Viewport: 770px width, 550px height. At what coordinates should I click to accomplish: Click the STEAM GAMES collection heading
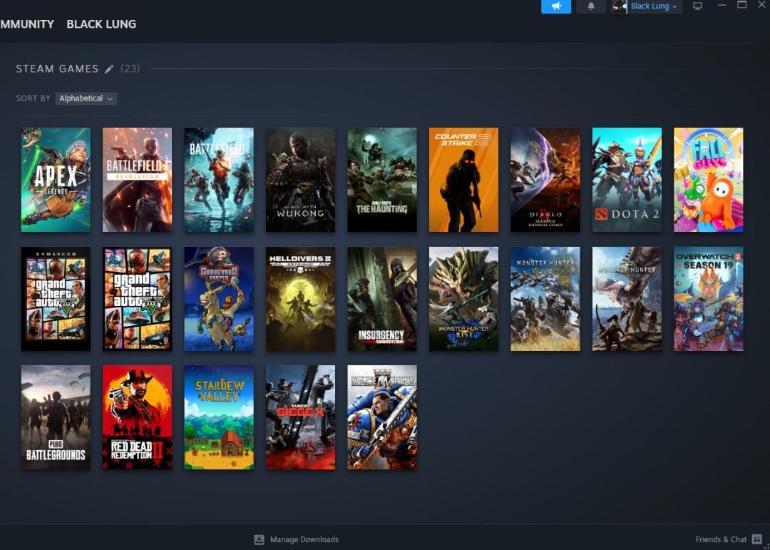pos(57,68)
